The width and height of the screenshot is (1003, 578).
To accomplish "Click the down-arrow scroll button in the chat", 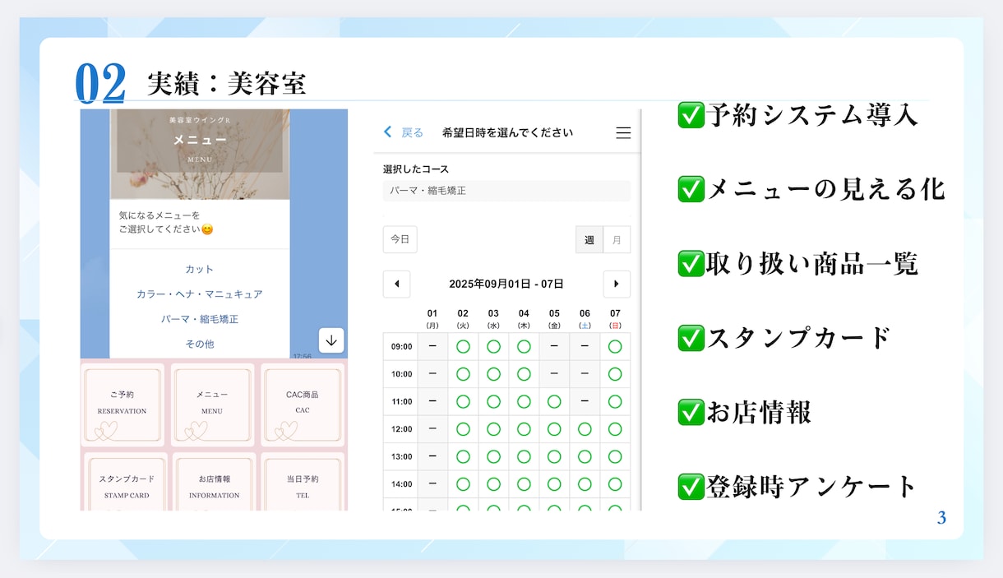I will (x=330, y=340).
